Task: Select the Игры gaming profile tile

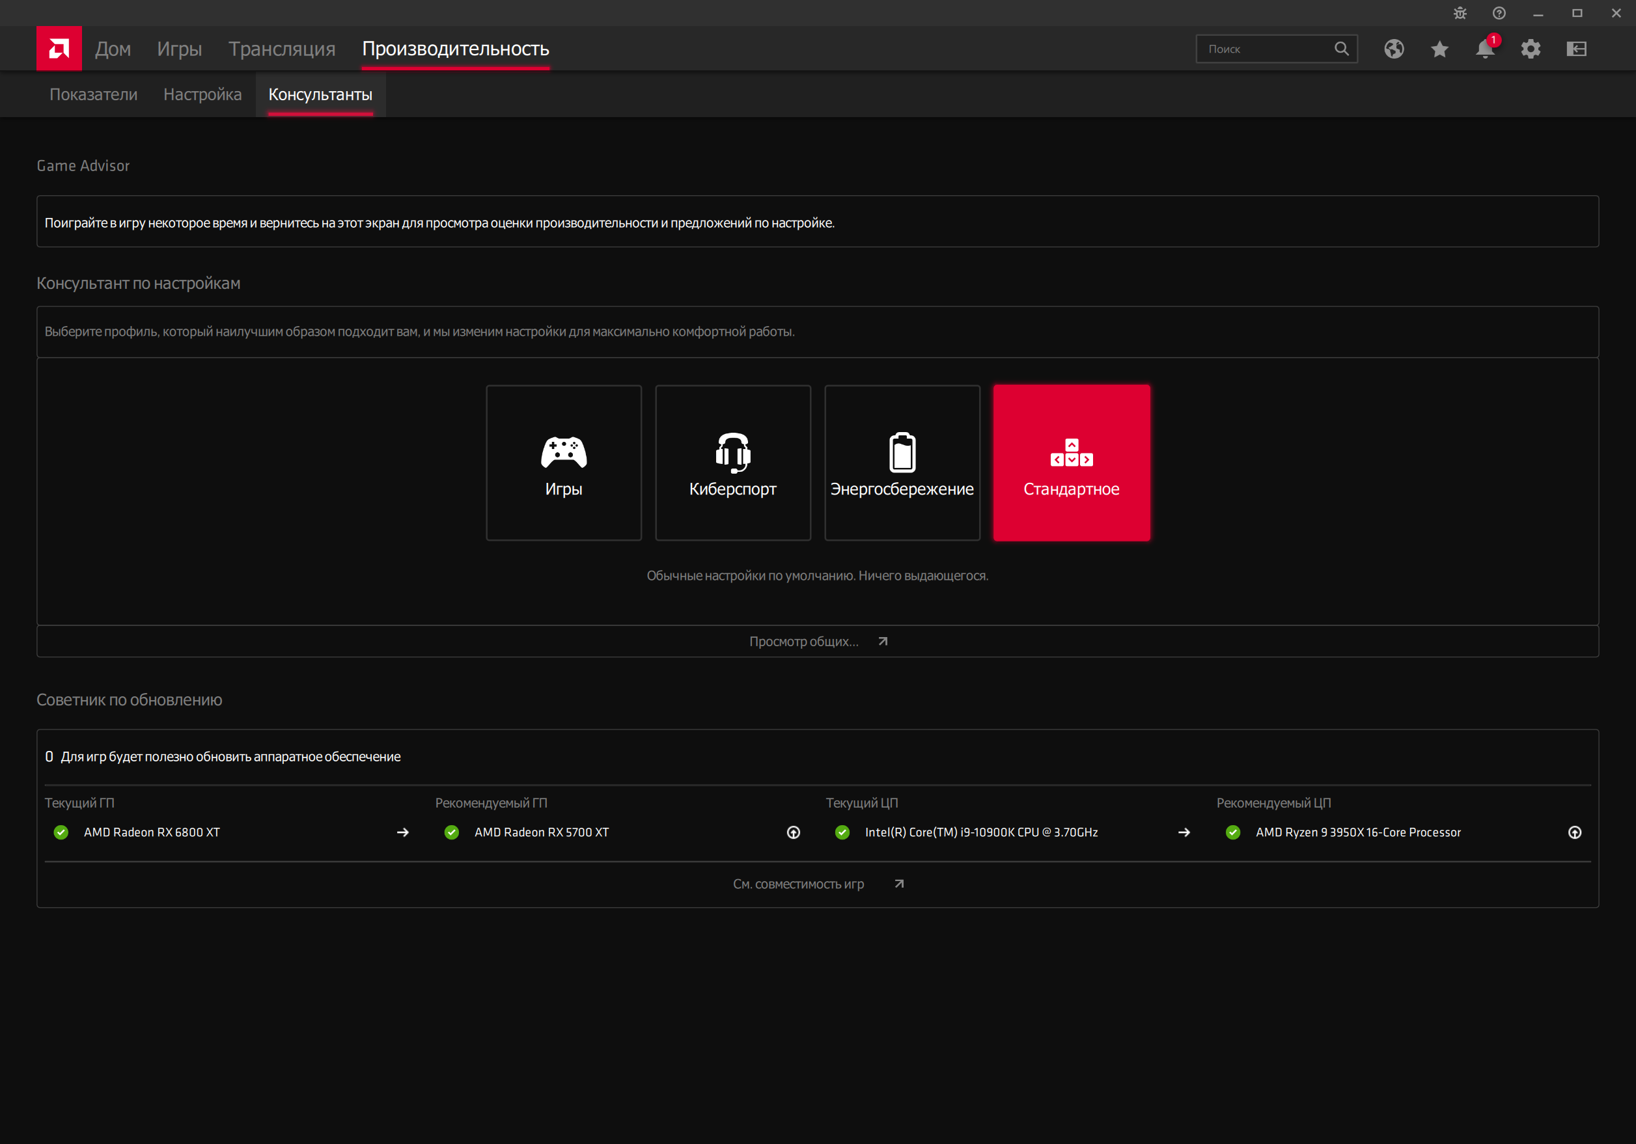Action: (x=564, y=463)
